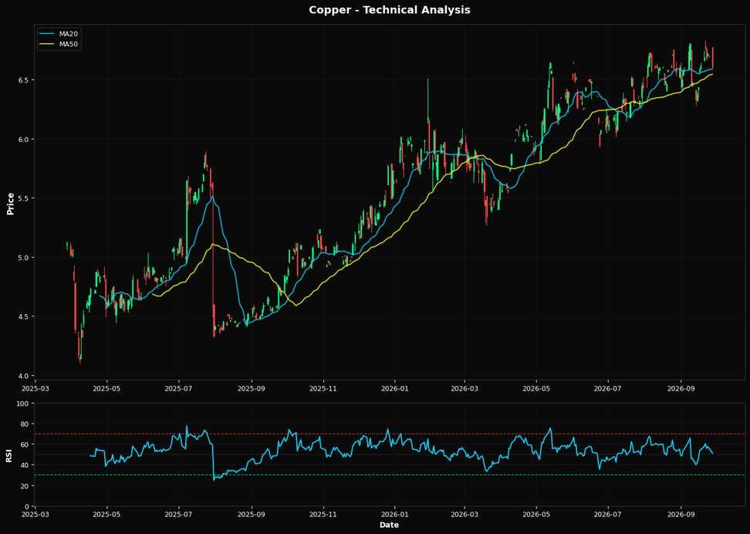
Task: Click the 0 tick on RSI axis
Action: click(x=29, y=506)
